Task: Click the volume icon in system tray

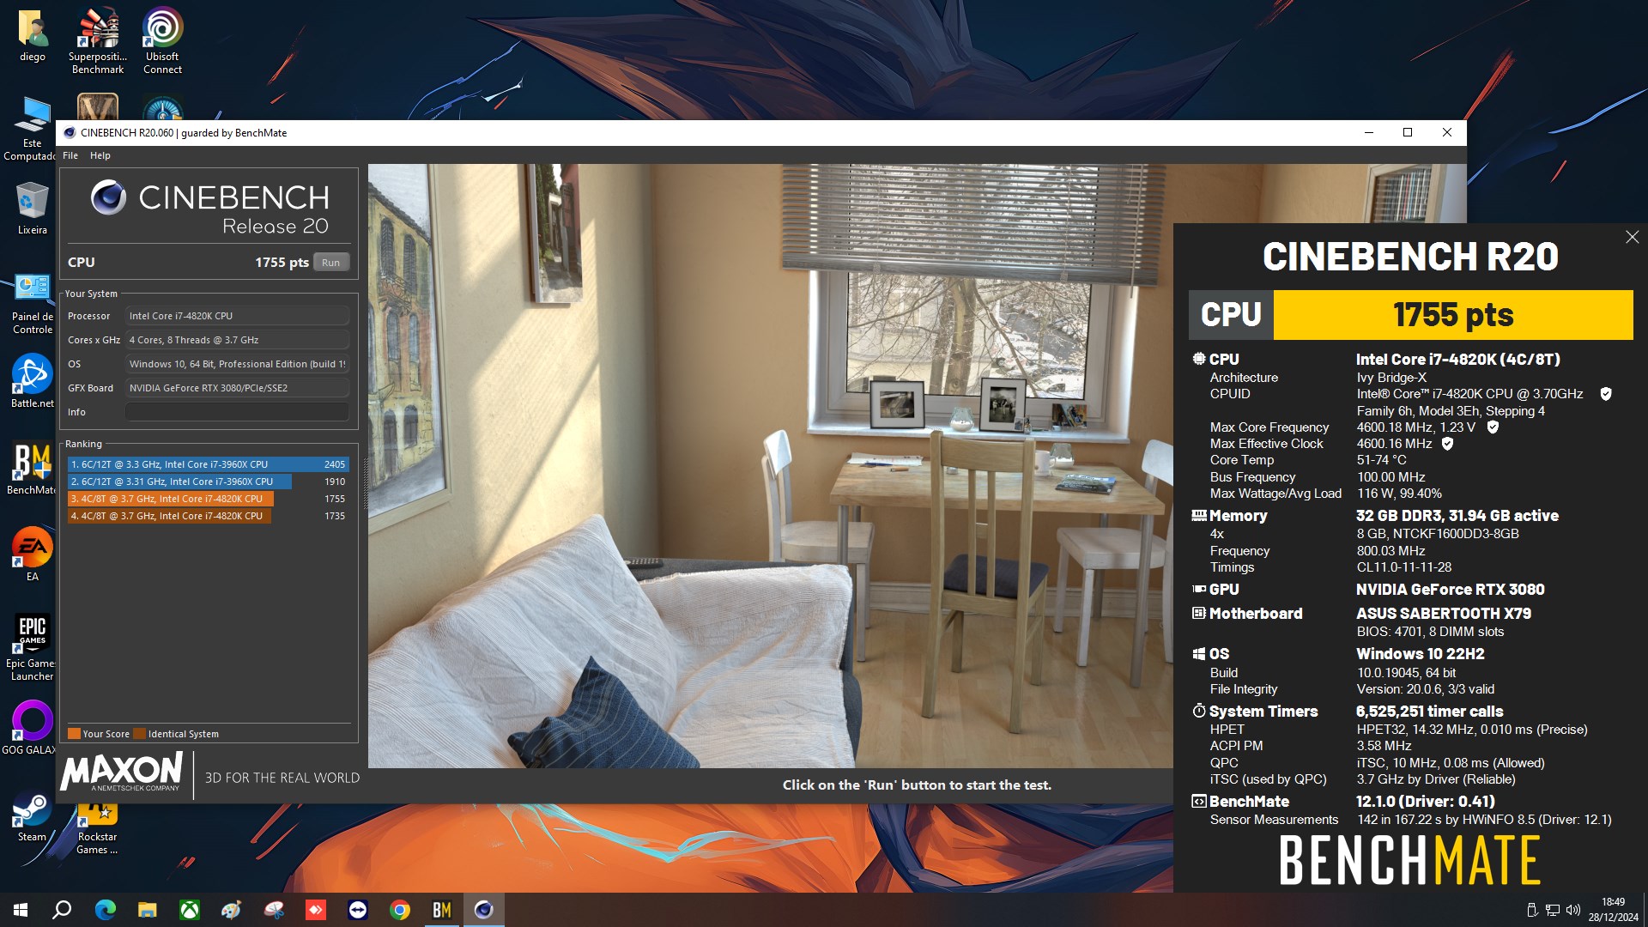Action: click(1573, 910)
